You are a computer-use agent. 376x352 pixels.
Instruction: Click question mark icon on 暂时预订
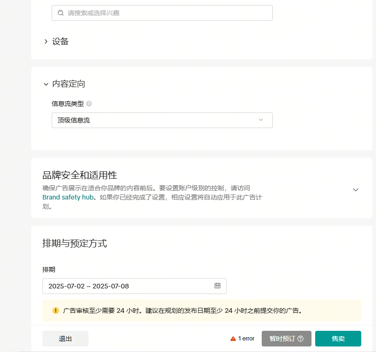[x=300, y=339]
